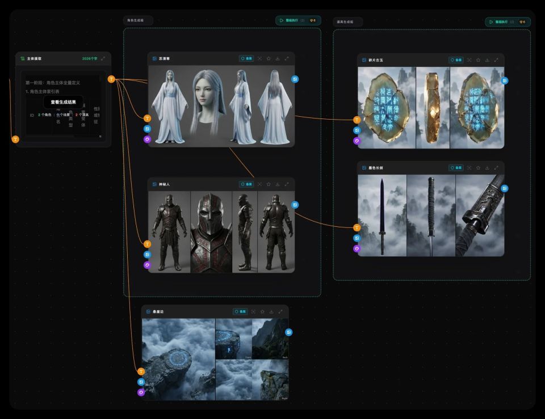
Task: Expand the 悬崖边 node to fullscreen
Action: point(280,312)
